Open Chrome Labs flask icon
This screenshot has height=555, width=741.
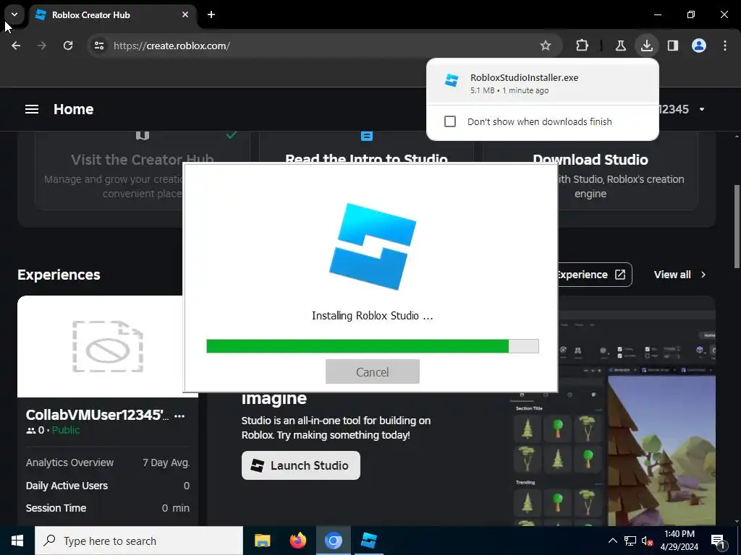(620, 46)
